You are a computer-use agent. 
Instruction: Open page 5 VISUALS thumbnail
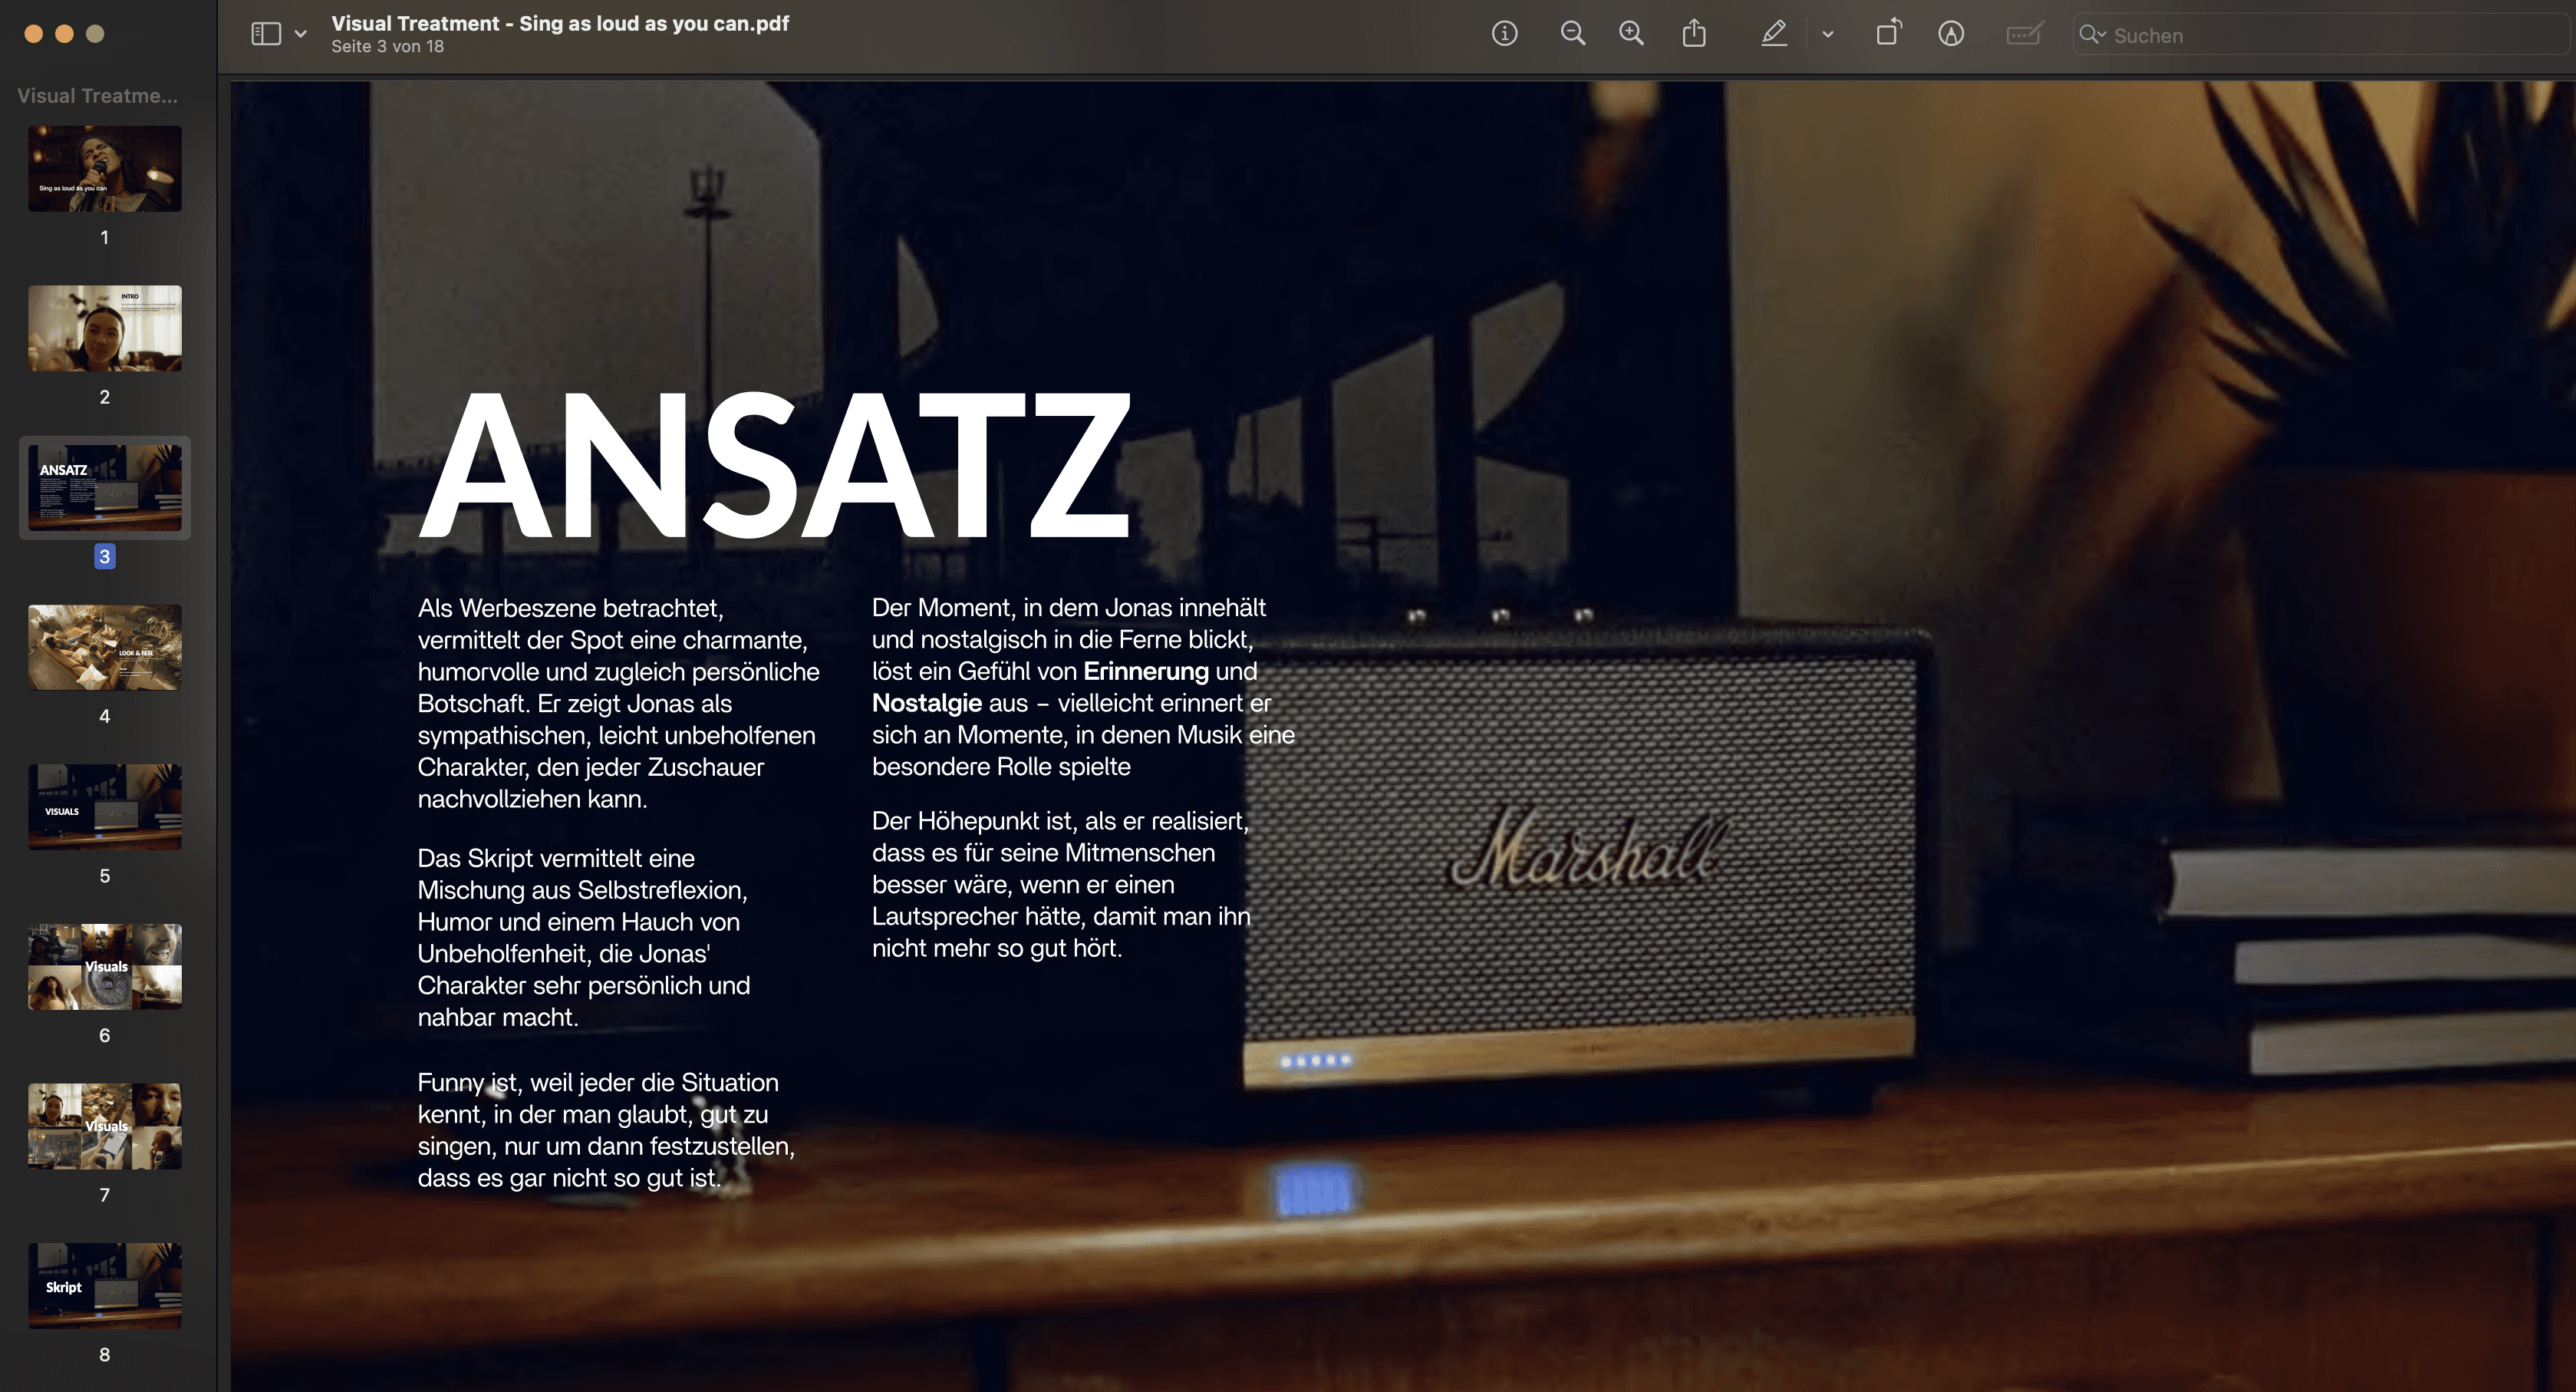click(105, 807)
